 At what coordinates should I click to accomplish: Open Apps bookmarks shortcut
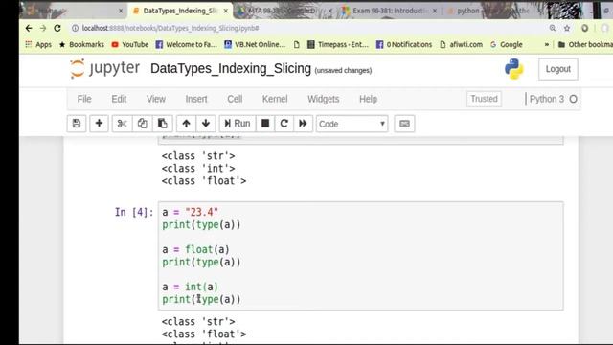point(38,45)
